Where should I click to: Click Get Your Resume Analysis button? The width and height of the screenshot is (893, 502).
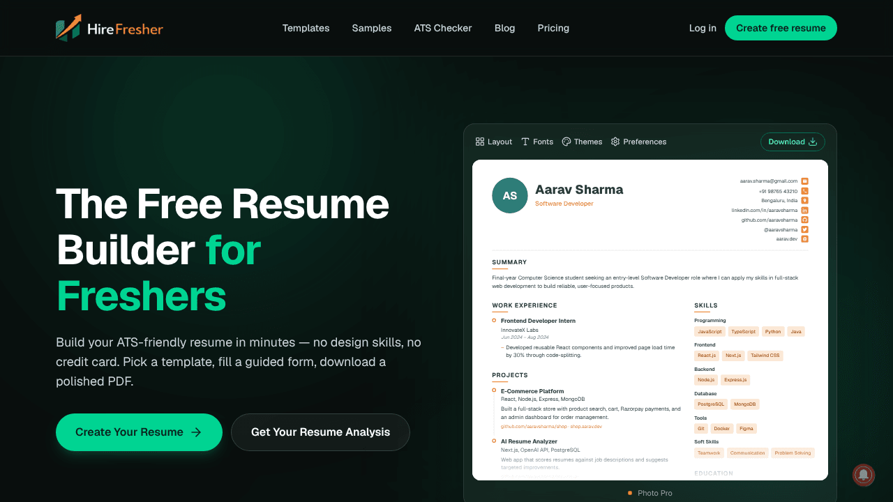pos(320,432)
